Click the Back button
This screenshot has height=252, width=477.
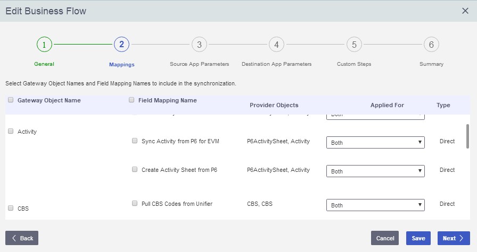coord(22,238)
